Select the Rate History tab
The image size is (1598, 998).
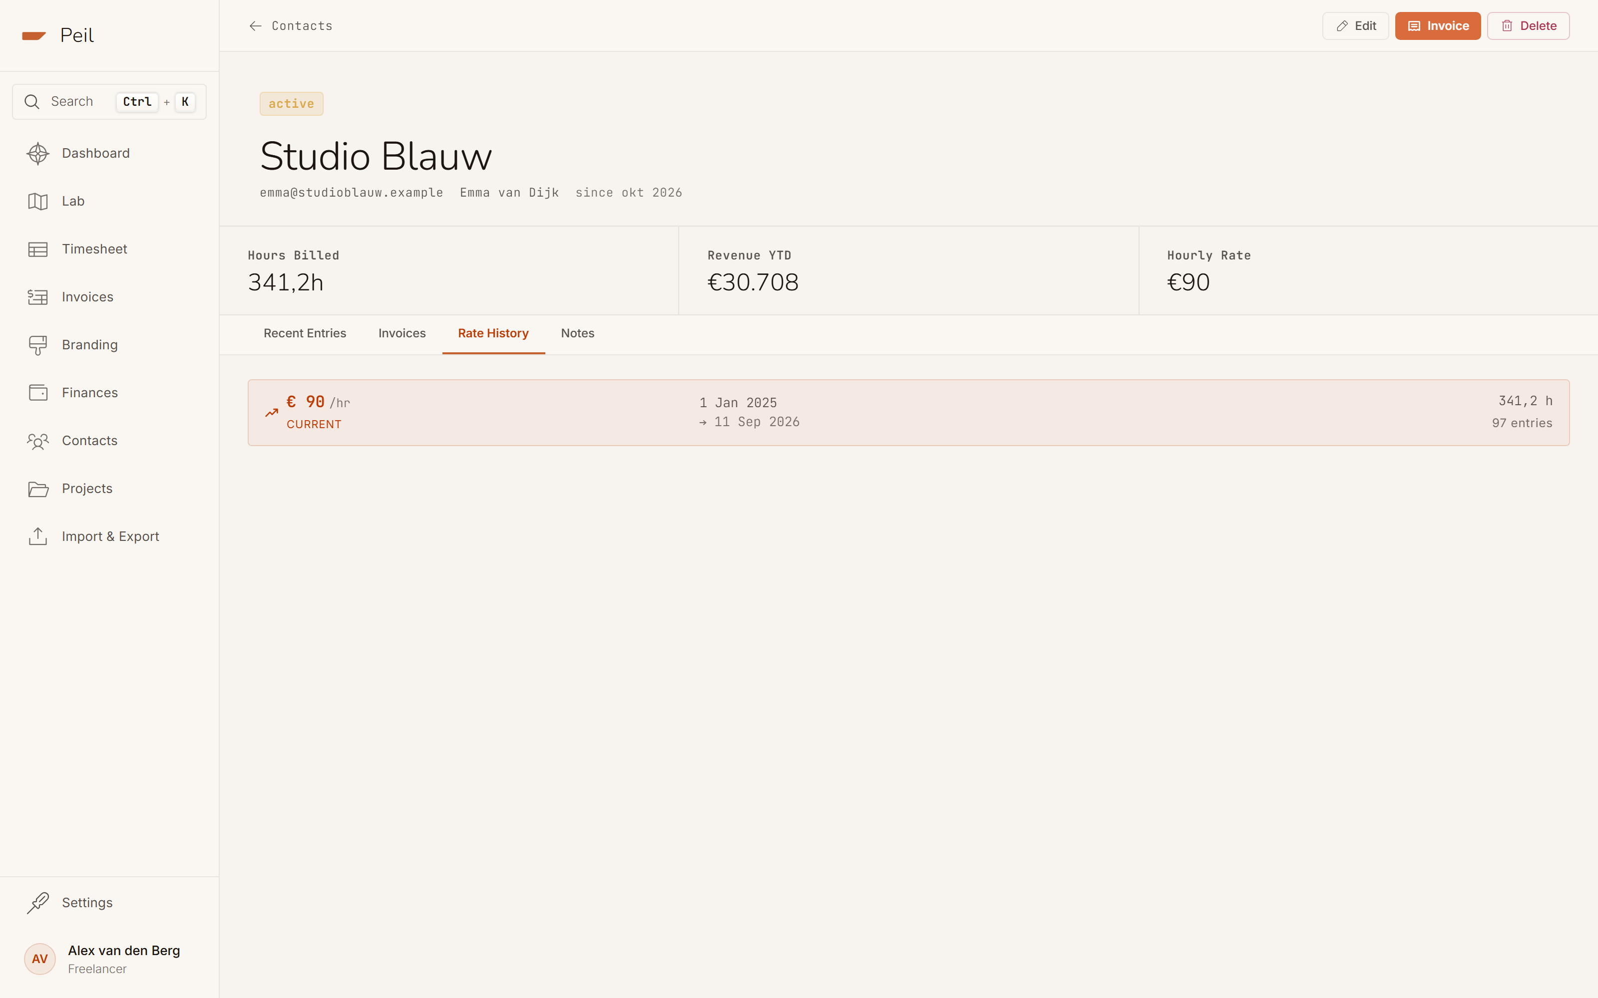pyautogui.click(x=493, y=333)
